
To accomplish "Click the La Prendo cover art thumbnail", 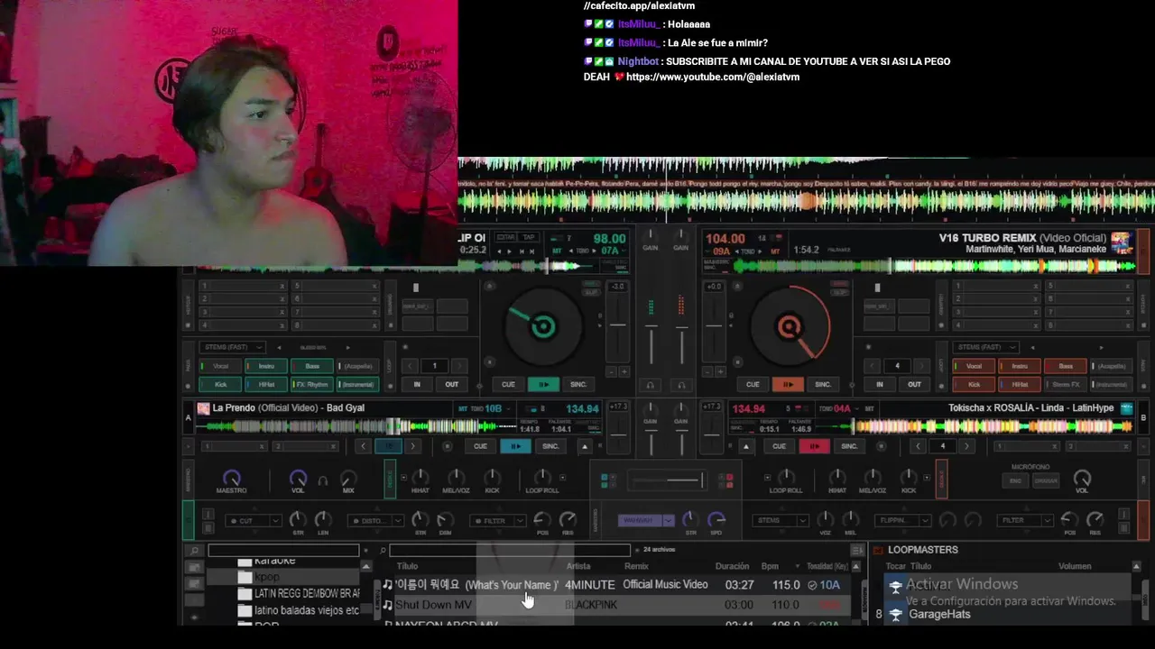I will click(203, 408).
